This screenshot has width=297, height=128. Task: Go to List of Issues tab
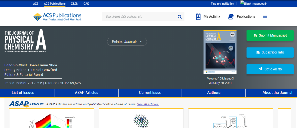[x=23, y=93]
